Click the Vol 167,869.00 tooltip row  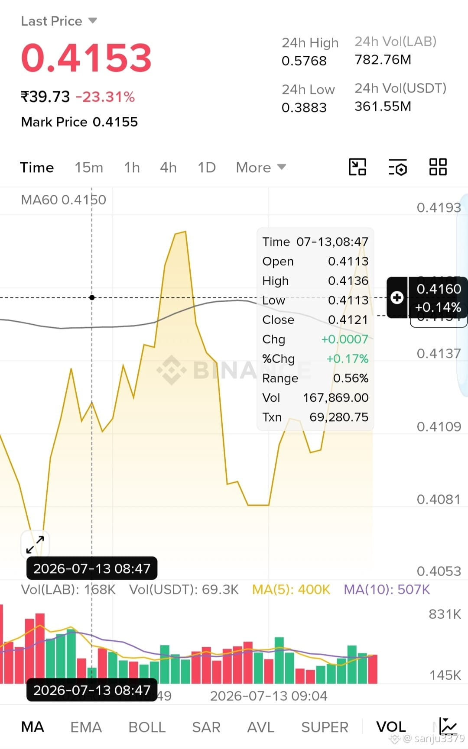click(x=315, y=397)
